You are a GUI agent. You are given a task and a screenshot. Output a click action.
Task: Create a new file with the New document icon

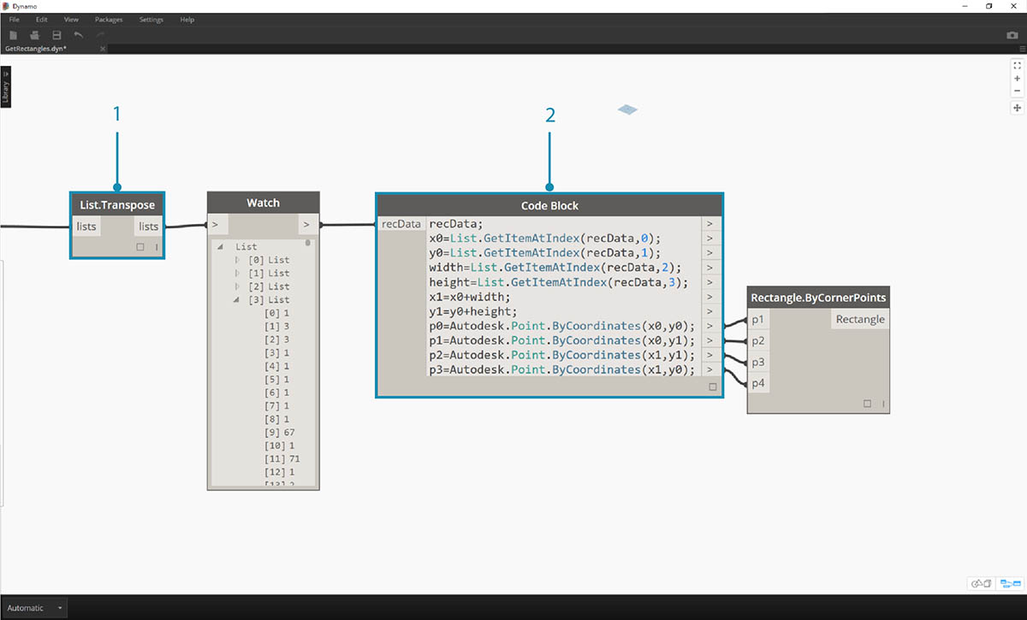tap(12, 35)
